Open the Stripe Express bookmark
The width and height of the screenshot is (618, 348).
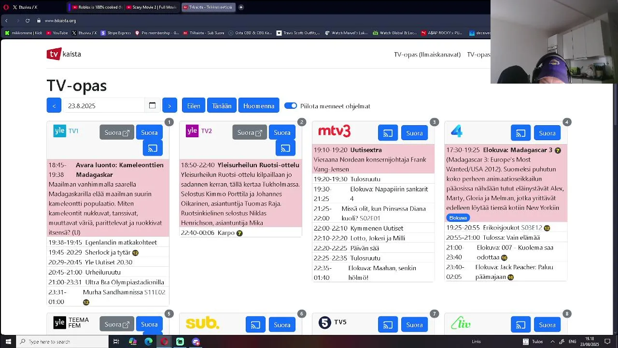coord(116,33)
